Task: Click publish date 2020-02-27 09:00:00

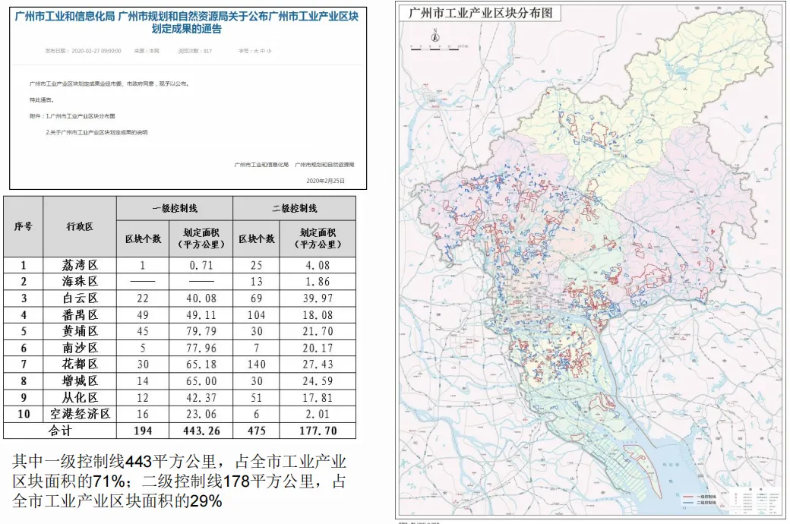Action: [83, 51]
